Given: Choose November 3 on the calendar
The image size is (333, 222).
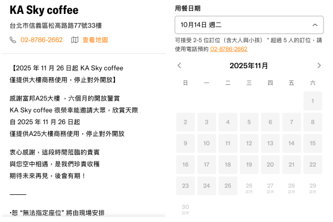Looking at the screenshot, I should (x=206, y=122).
